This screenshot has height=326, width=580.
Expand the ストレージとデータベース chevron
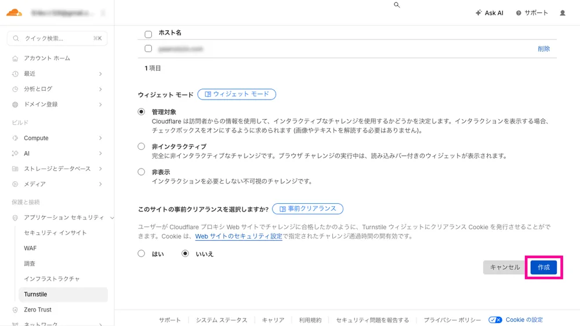100,169
